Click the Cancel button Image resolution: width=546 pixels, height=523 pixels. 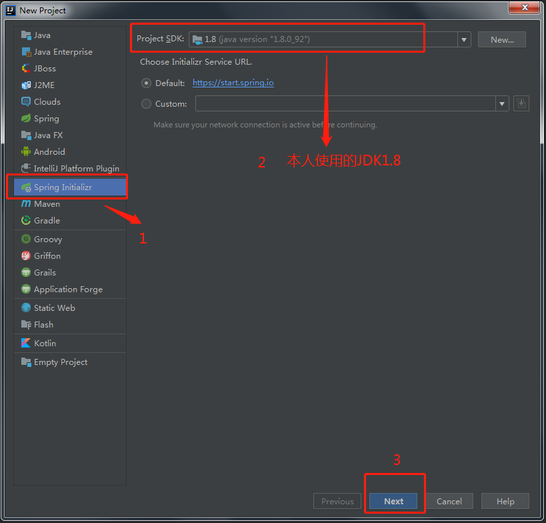click(x=449, y=501)
